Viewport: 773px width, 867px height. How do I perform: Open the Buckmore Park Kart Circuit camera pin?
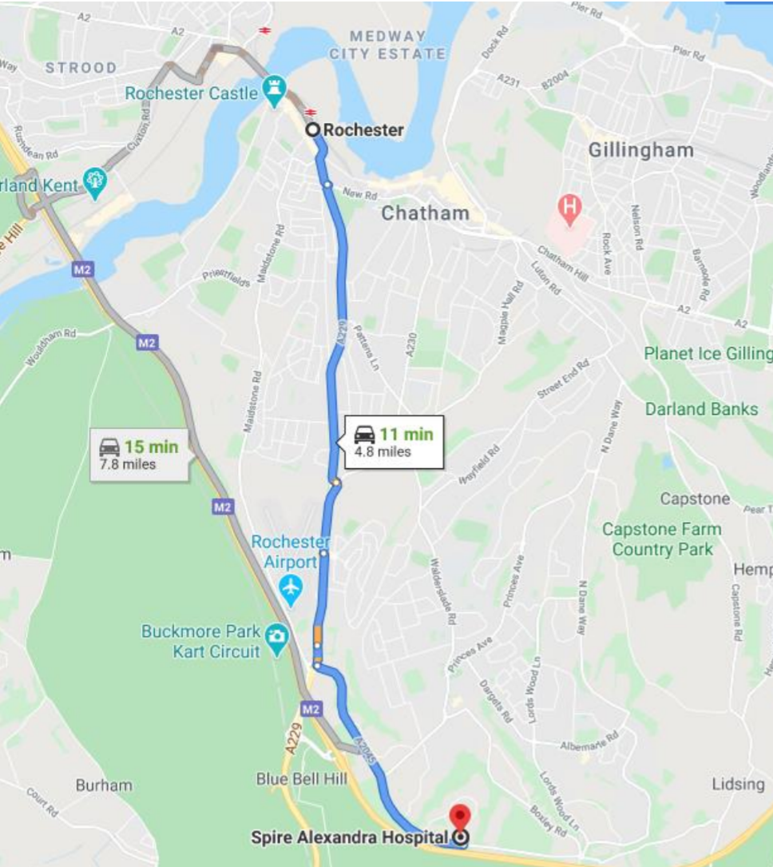[x=277, y=639]
